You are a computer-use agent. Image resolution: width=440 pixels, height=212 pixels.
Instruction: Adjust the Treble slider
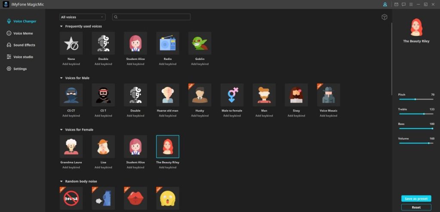pos(416,114)
